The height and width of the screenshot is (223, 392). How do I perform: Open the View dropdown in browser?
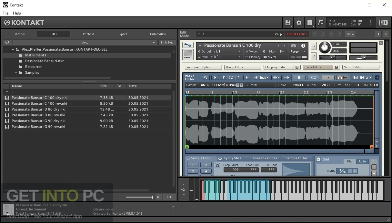(85, 42)
